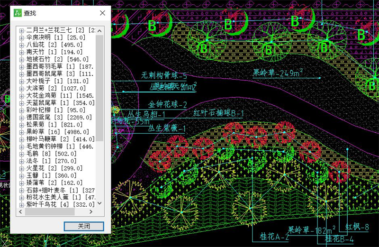The height and width of the screenshot is (247, 379).
Task: Click the 红叶石楠球B-1 label in drawing
Action: [218, 113]
